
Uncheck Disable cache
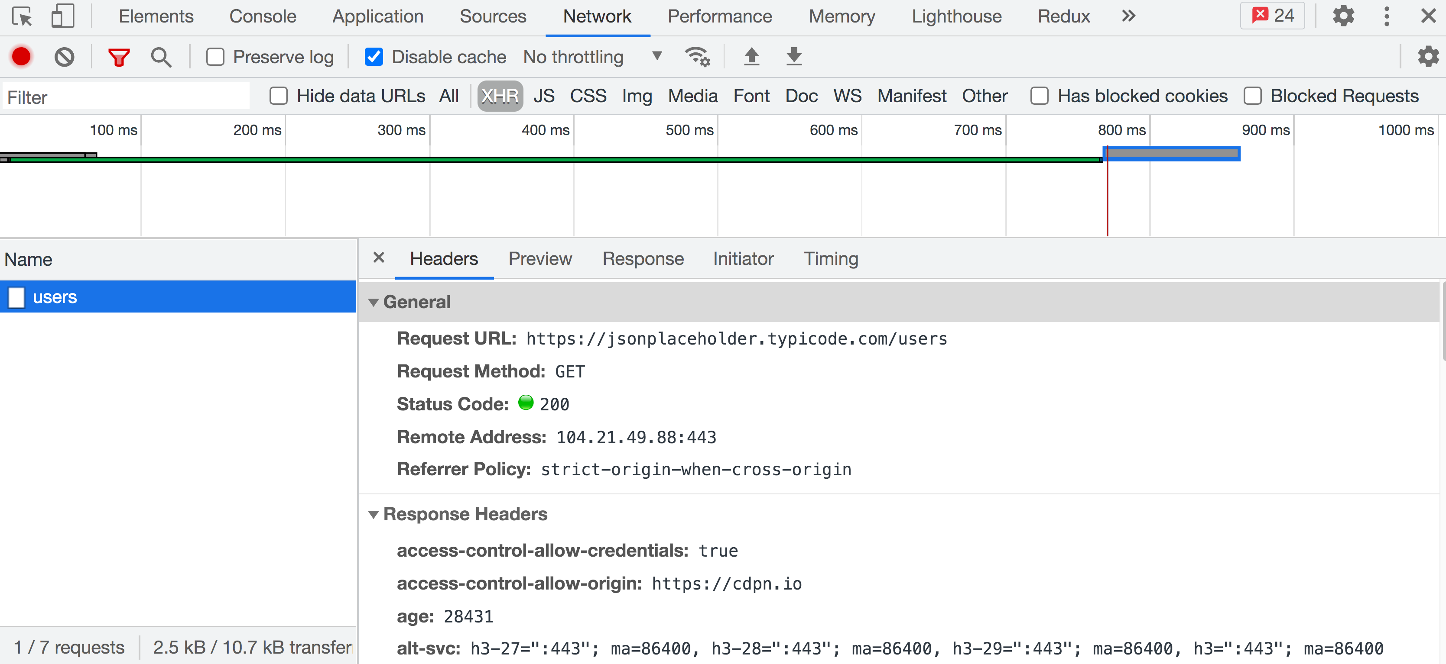pos(374,57)
